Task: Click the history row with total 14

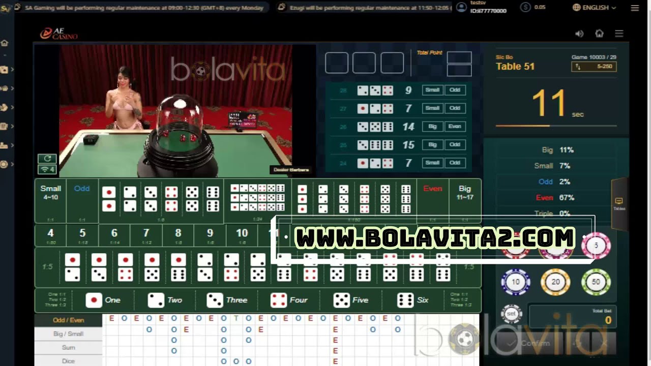Action: 399,127
